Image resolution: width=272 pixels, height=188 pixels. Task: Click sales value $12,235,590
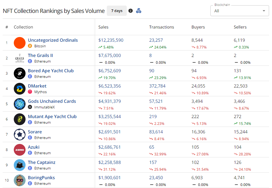(111, 40)
